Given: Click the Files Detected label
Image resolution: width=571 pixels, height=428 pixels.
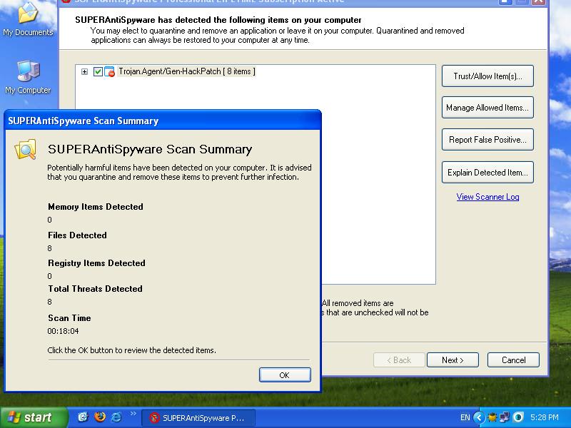Looking at the screenshot, I should click(x=77, y=235).
